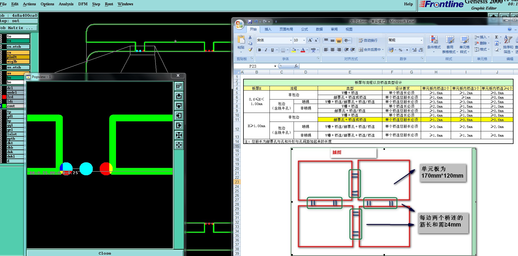Open the font name dropdown showing 宋体
The height and width of the screenshot is (256, 518).
(x=291, y=41)
